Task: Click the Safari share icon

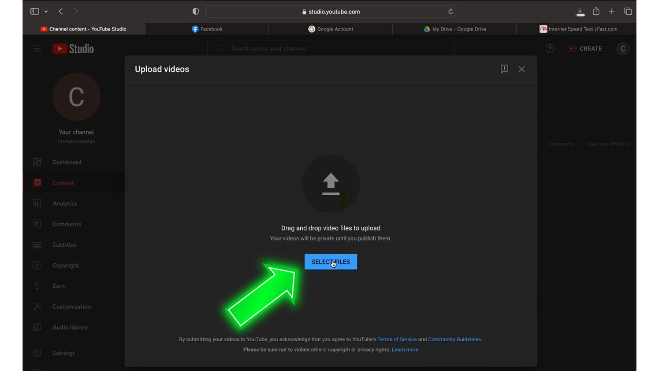Action: tap(596, 11)
